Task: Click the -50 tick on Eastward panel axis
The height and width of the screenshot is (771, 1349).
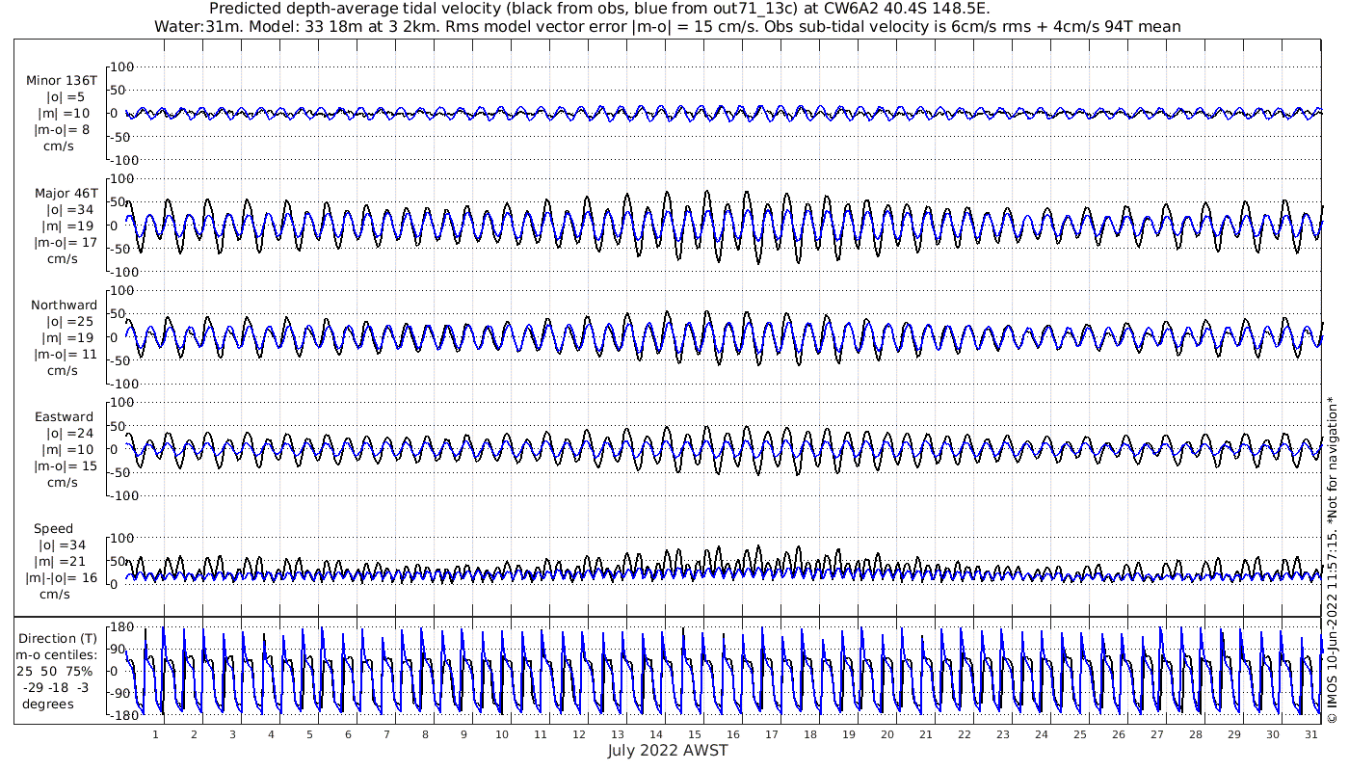Action: (122, 472)
